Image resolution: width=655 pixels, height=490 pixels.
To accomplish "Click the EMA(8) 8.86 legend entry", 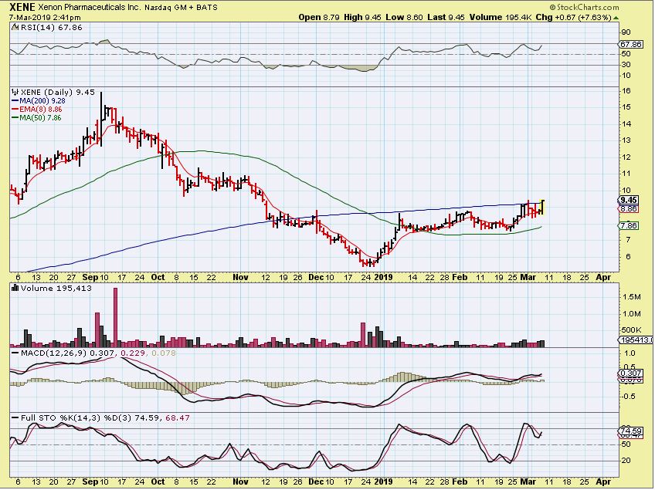I will coord(41,110).
